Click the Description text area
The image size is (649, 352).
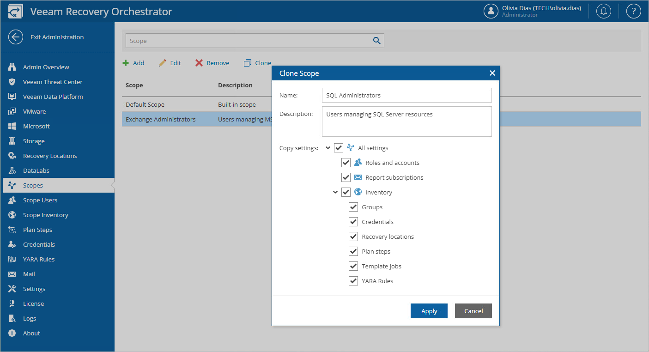(x=407, y=121)
